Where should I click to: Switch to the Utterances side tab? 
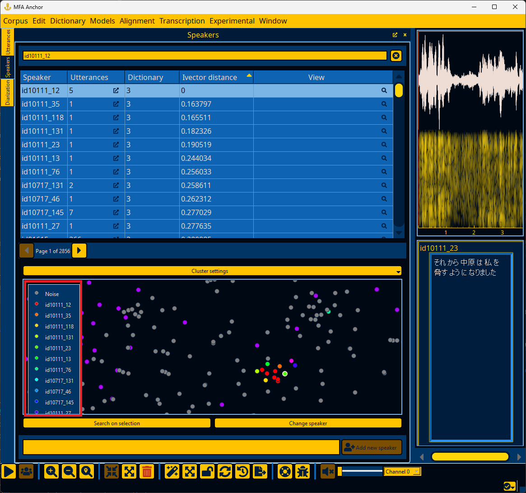click(8, 42)
